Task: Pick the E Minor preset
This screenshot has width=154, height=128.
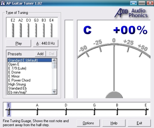Action: [30, 76]
